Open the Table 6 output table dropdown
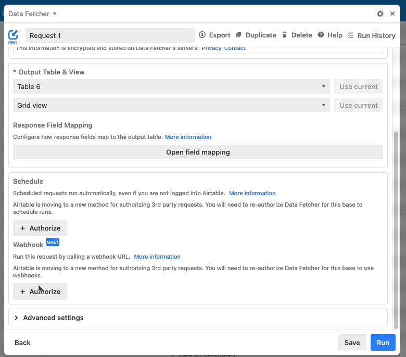 click(x=171, y=86)
